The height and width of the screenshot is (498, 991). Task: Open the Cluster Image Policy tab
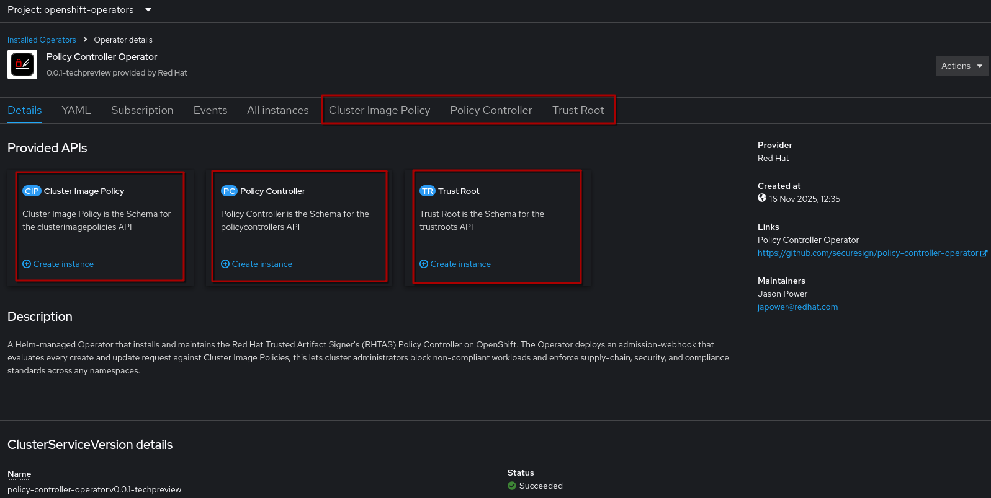click(379, 110)
